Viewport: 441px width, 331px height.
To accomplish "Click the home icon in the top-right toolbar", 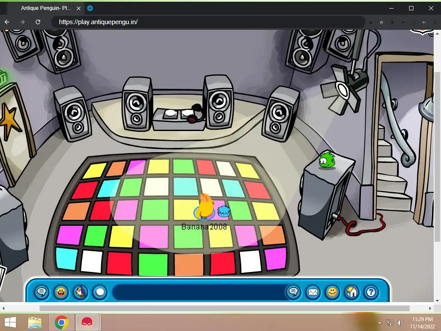I will (x=382, y=22).
